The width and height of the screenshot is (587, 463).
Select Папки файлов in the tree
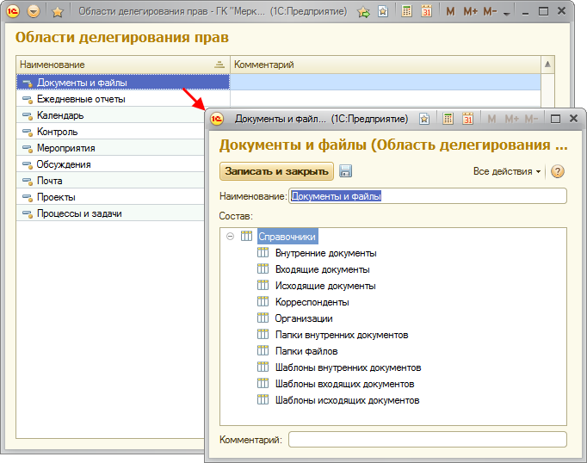[306, 351]
